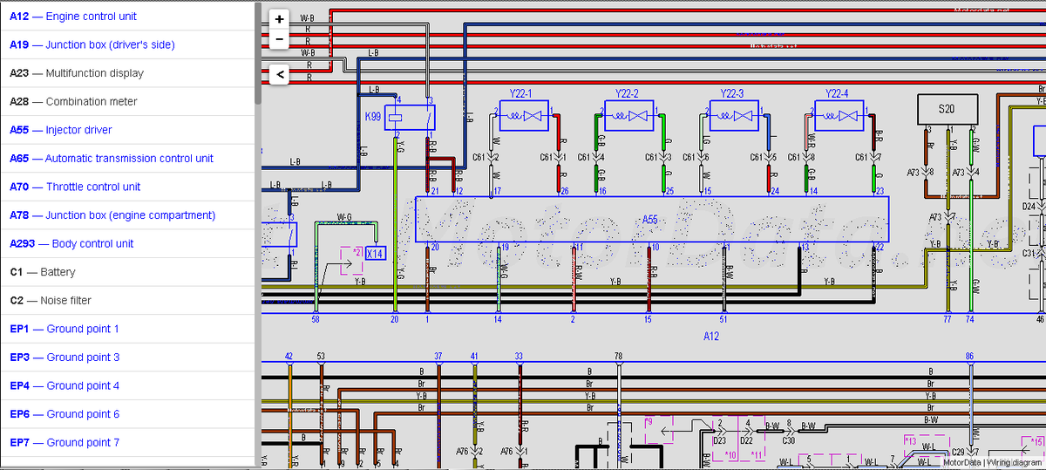Click pin 86 in the lower diagram

pyautogui.click(x=969, y=356)
